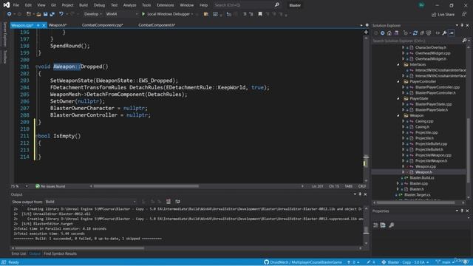The image size is (473, 266).
Task: Open the Git menu
Action: 53,5
